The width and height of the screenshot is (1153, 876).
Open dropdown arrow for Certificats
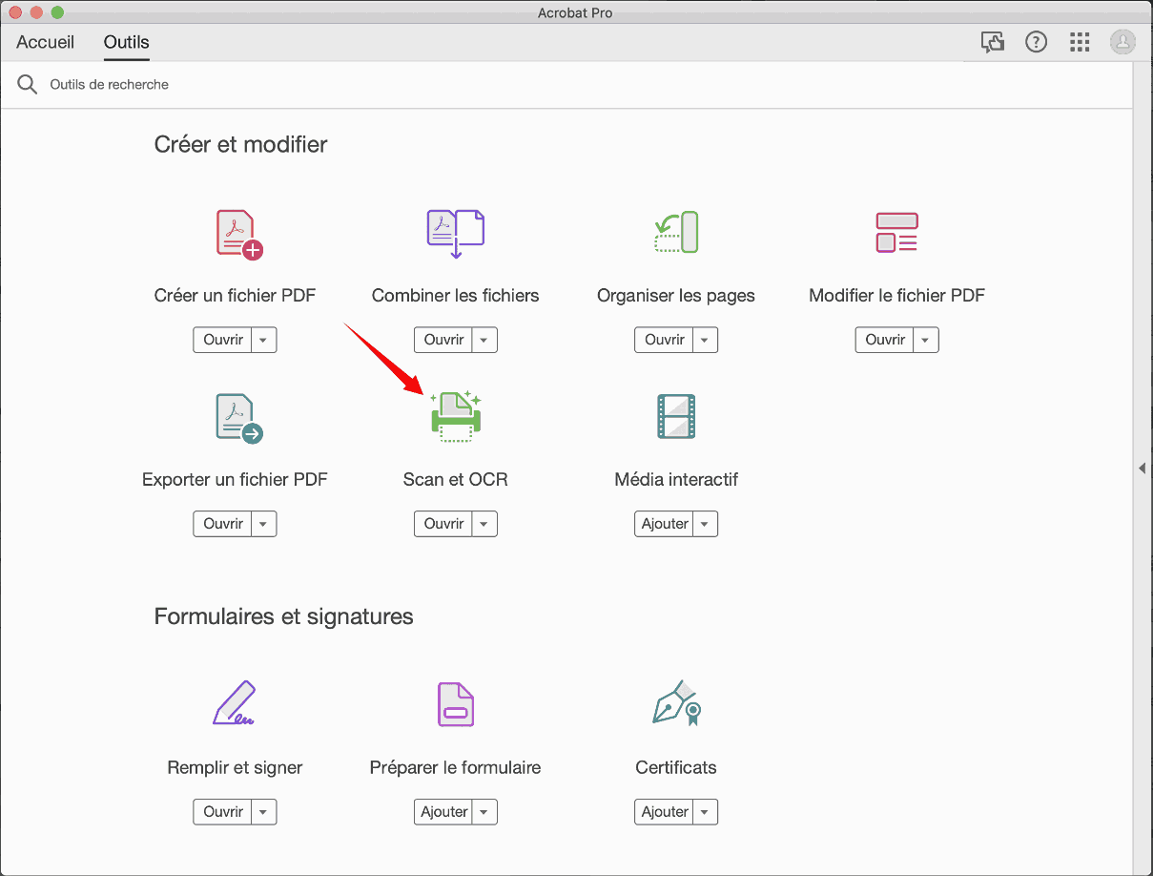pos(706,812)
